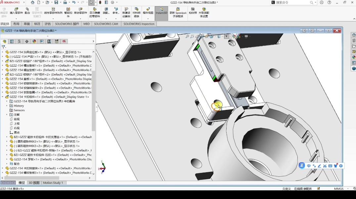Image resolution: width=356 pixels, height=199 pixels.
Task: Toggle the Select cursor tool
Action: pos(91,3)
